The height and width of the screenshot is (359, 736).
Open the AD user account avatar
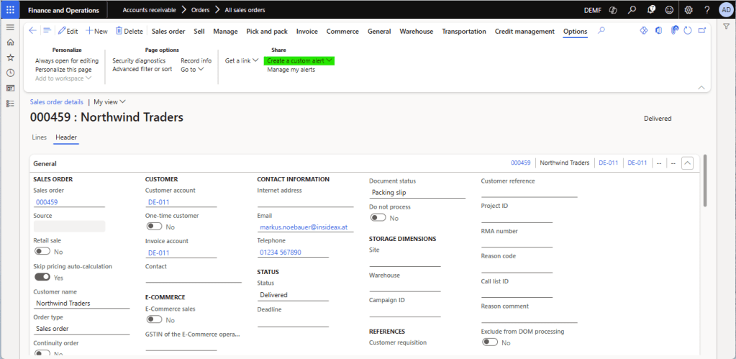coord(725,10)
